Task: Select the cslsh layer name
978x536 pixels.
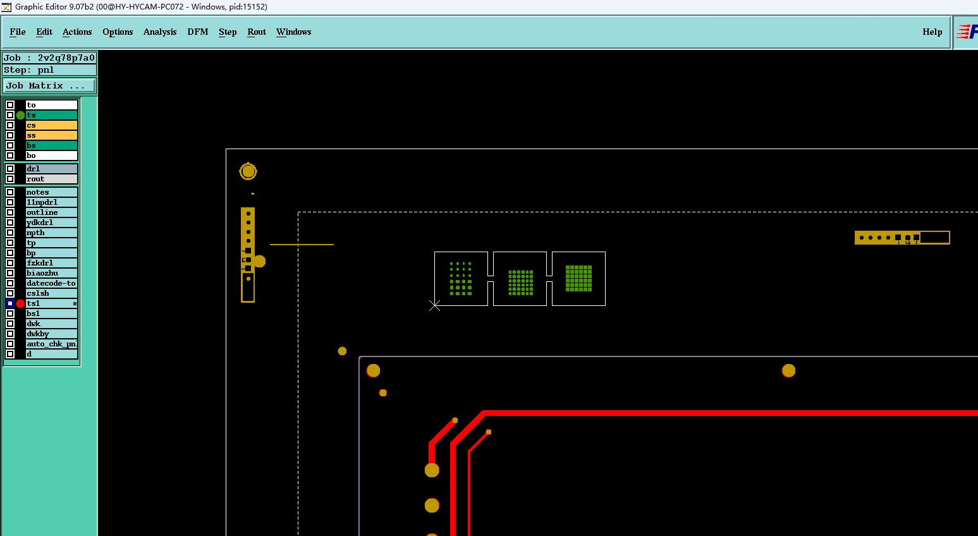Action: [51, 293]
